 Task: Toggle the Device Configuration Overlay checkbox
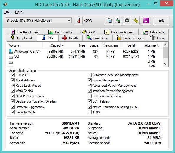13,101
